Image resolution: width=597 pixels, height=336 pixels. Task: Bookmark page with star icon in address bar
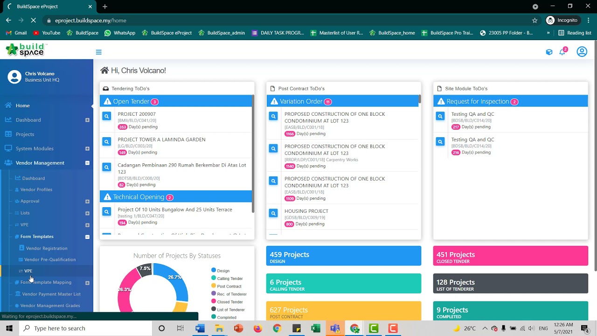tap(535, 21)
